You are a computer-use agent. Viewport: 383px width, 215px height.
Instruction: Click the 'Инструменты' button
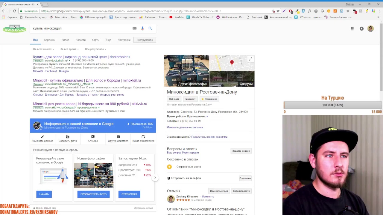pyautogui.click(x=145, y=40)
